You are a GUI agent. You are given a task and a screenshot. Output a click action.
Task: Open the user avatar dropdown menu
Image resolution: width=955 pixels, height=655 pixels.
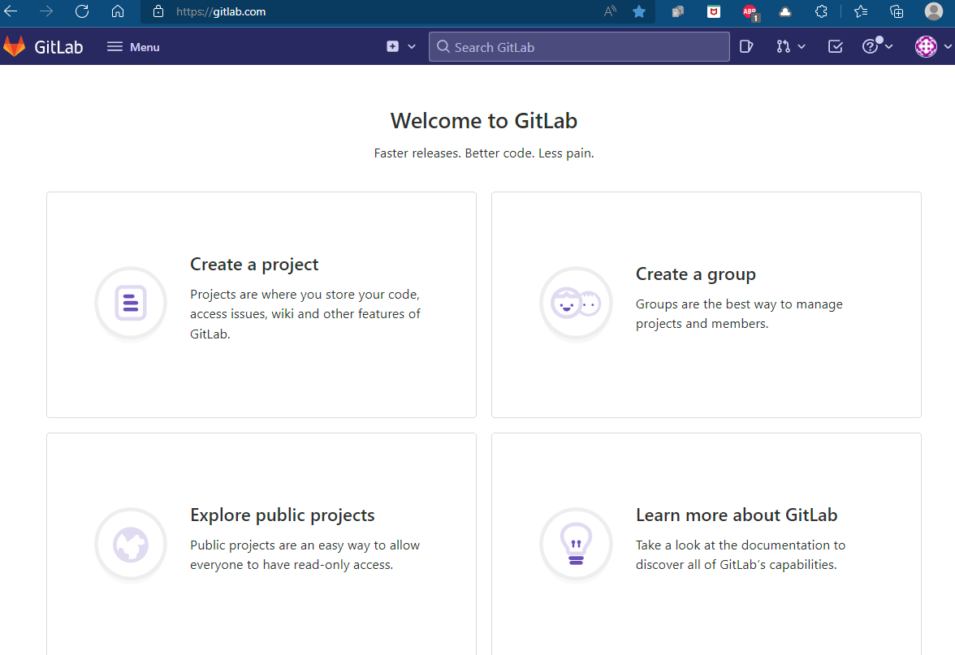pyautogui.click(x=925, y=46)
